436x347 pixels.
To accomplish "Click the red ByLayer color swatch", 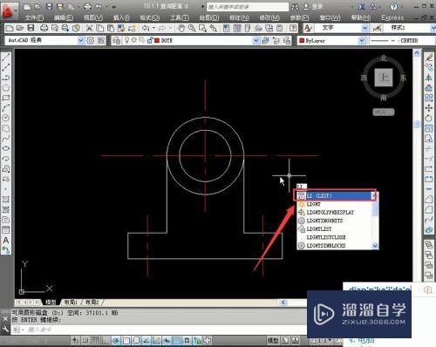I will click(302, 41).
